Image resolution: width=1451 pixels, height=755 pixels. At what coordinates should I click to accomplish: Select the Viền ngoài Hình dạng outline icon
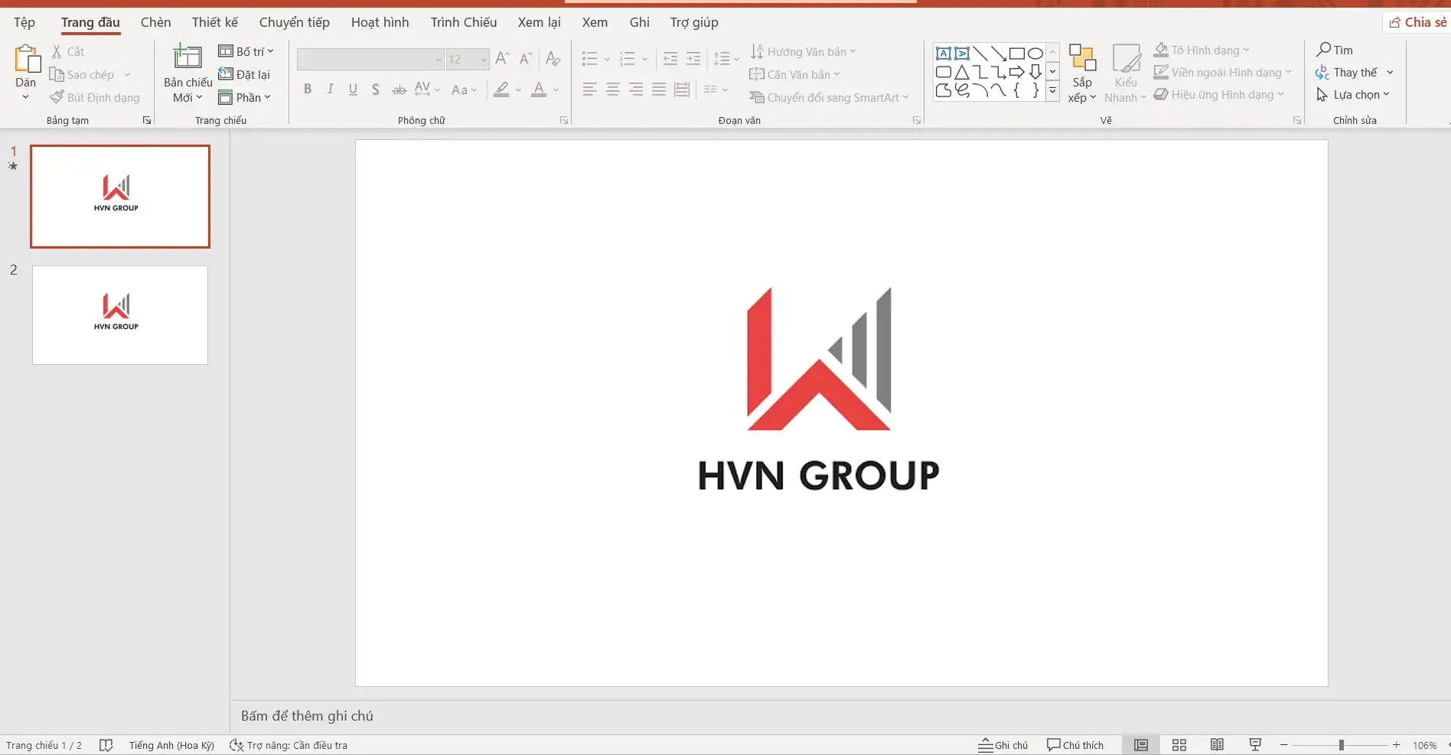pyautogui.click(x=1162, y=72)
